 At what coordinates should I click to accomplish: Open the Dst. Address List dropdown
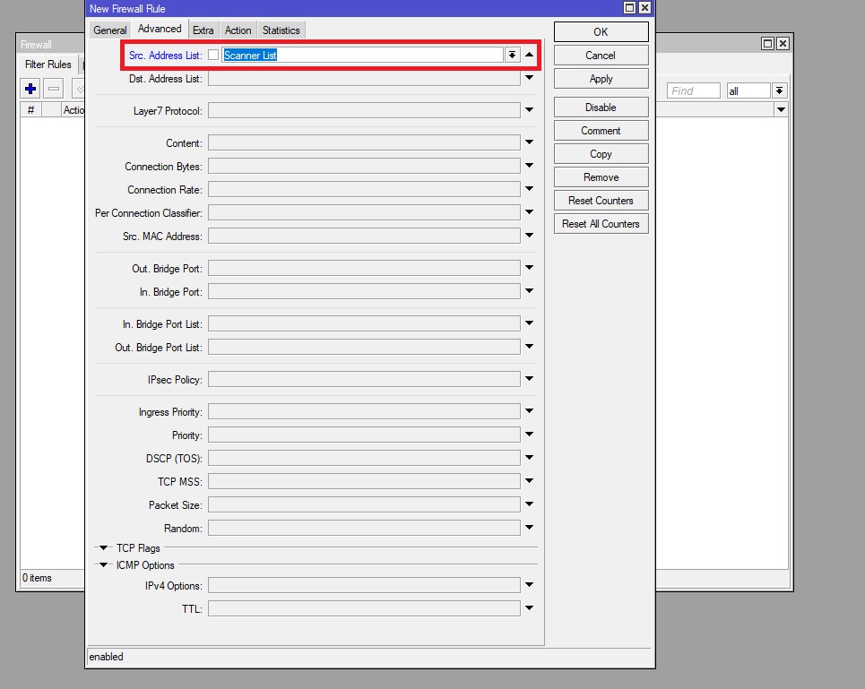pos(529,79)
